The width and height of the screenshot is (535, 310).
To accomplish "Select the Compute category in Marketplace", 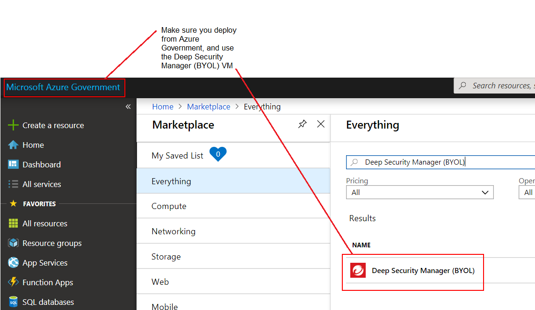I will click(169, 206).
